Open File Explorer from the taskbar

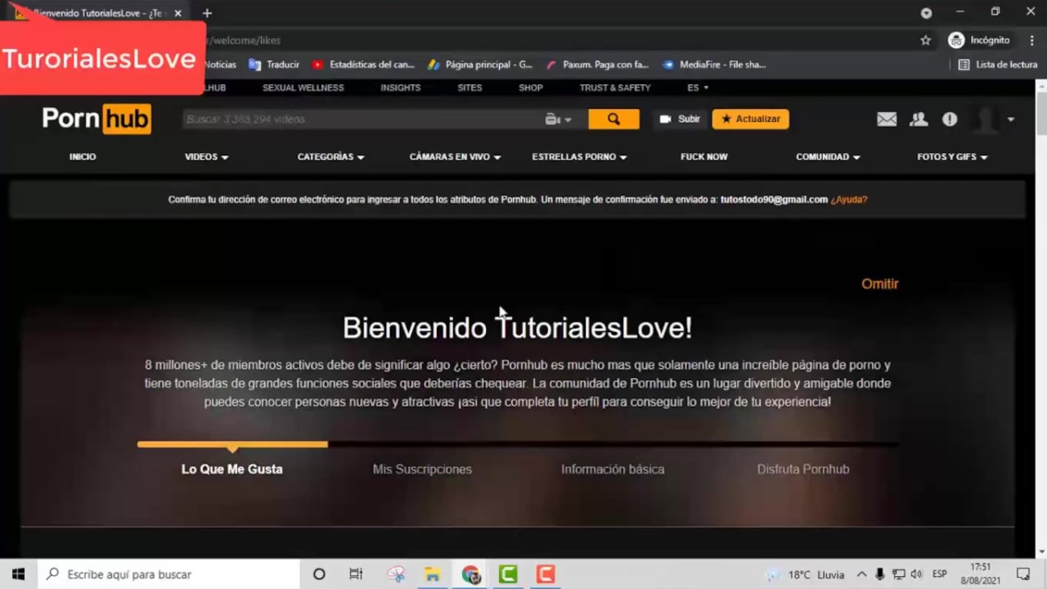pyautogui.click(x=433, y=574)
